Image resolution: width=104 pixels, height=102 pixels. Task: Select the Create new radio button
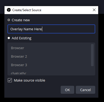click(x=9, y=20)
